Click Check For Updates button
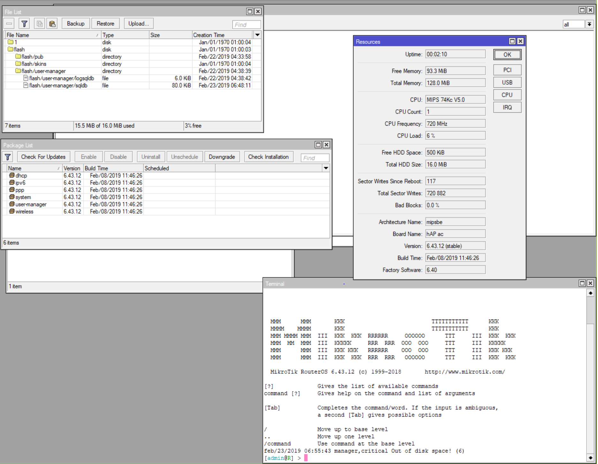Viewport: 598px width, 464px height. point(43,157)
